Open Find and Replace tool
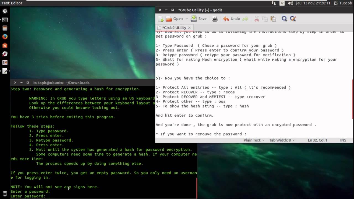The height and width of the screenshot is (199, 354). point(293,19)
